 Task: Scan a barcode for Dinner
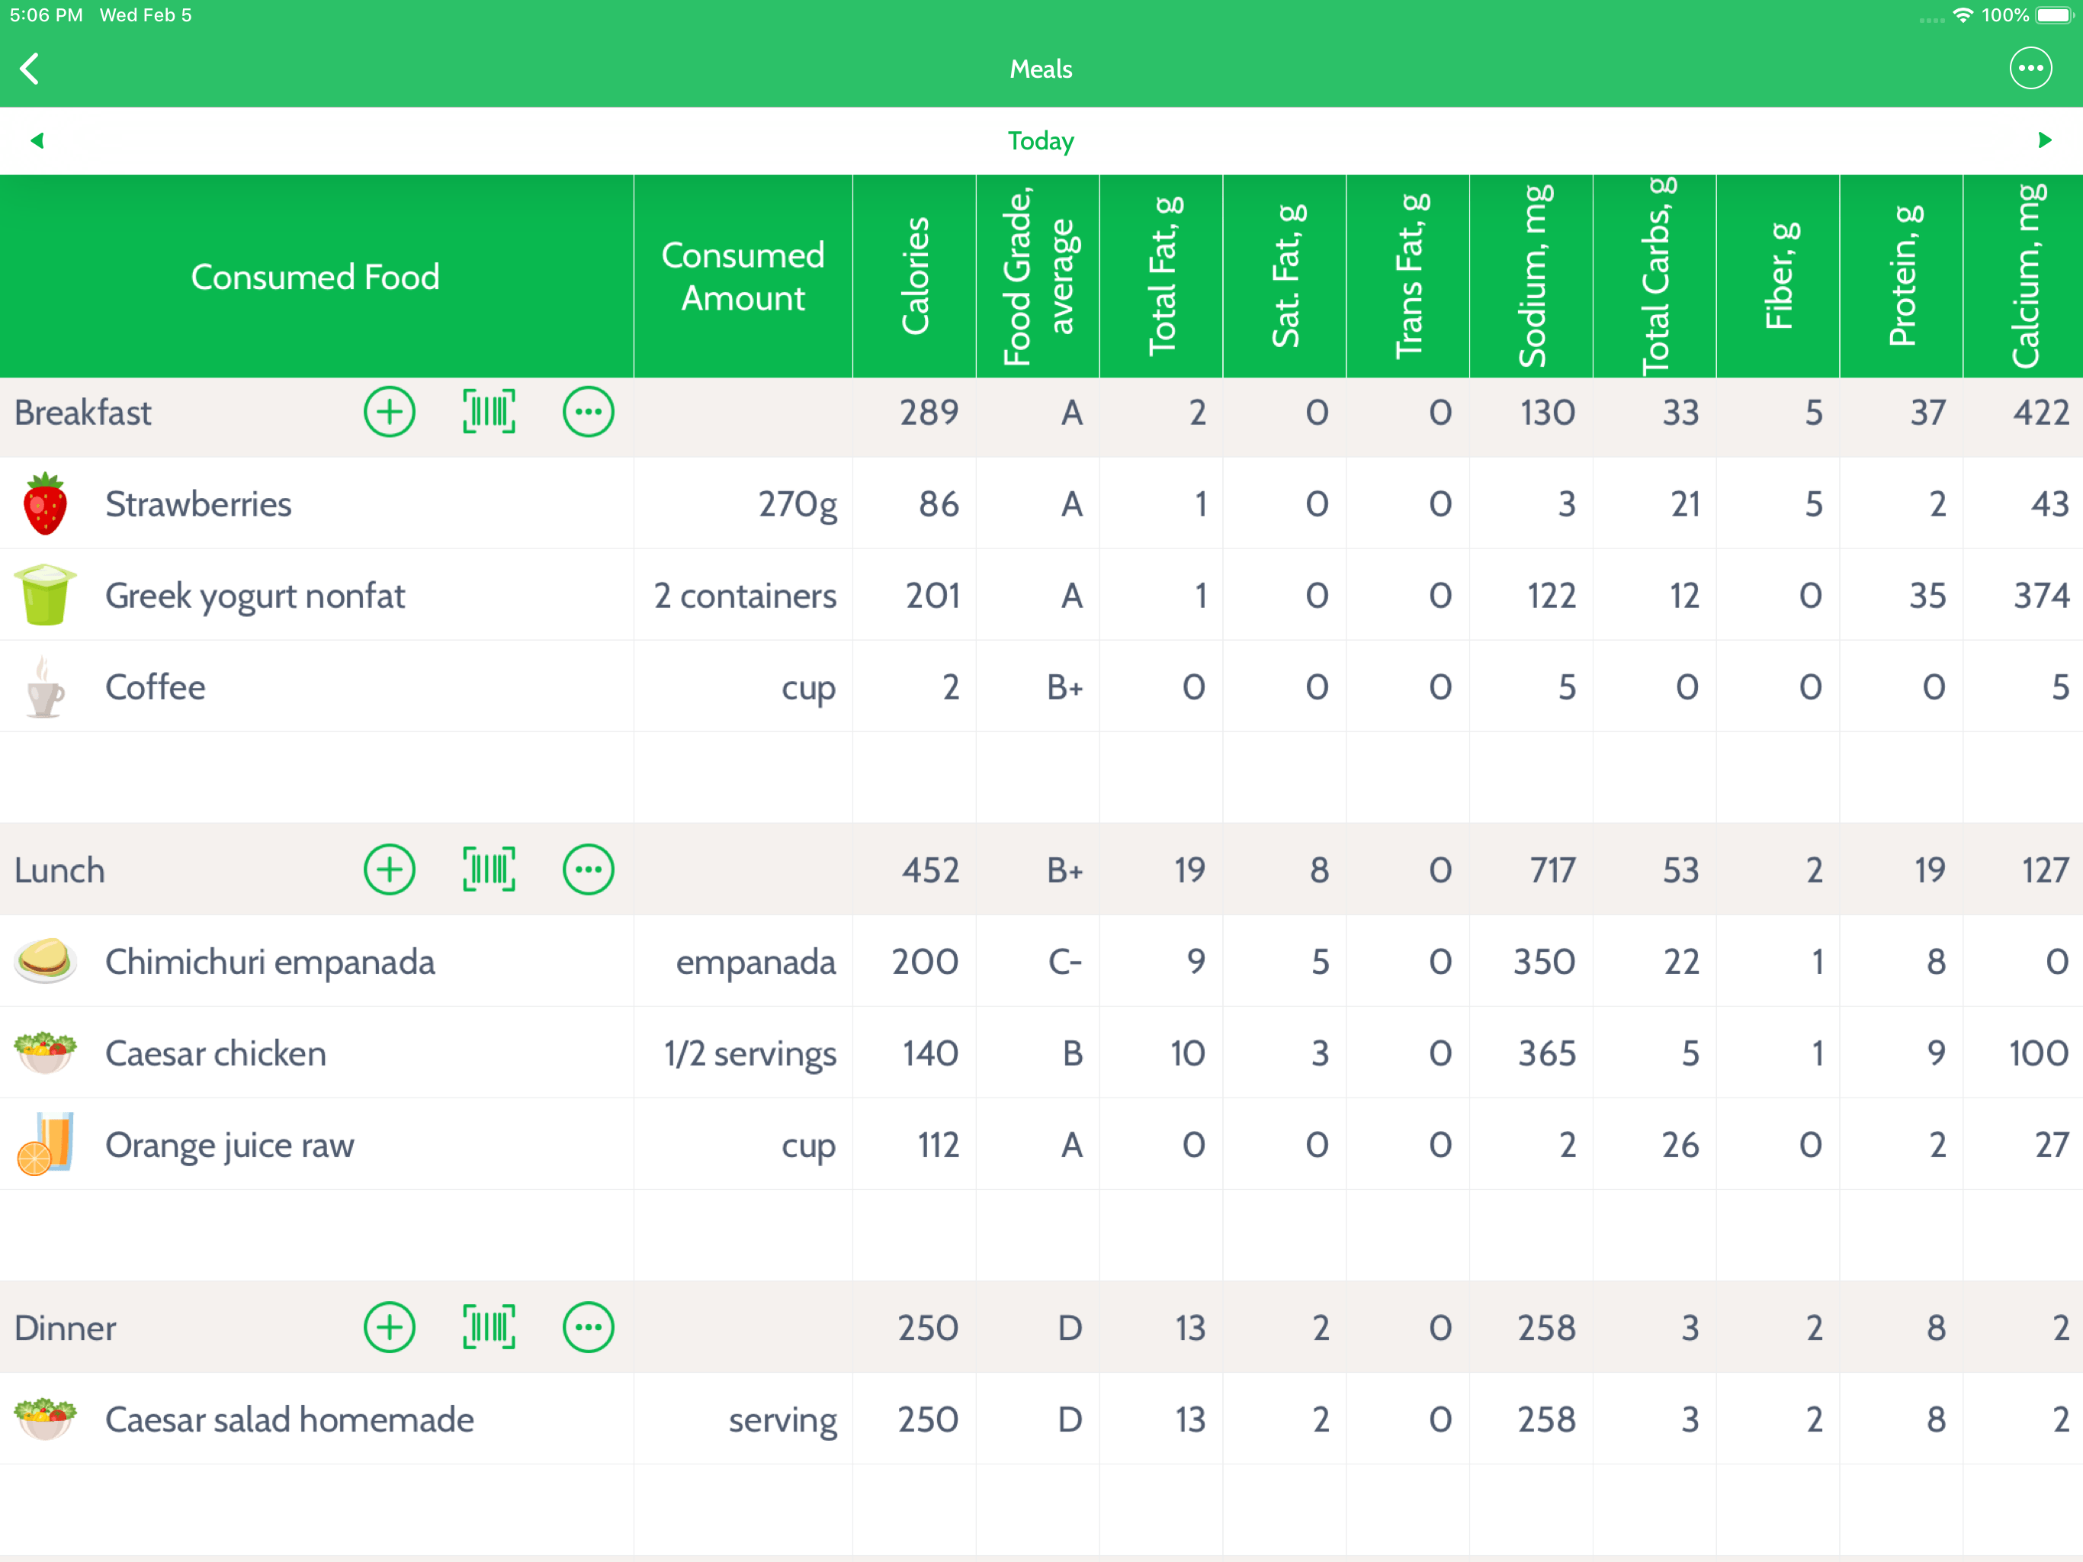tap(489, 1327)
